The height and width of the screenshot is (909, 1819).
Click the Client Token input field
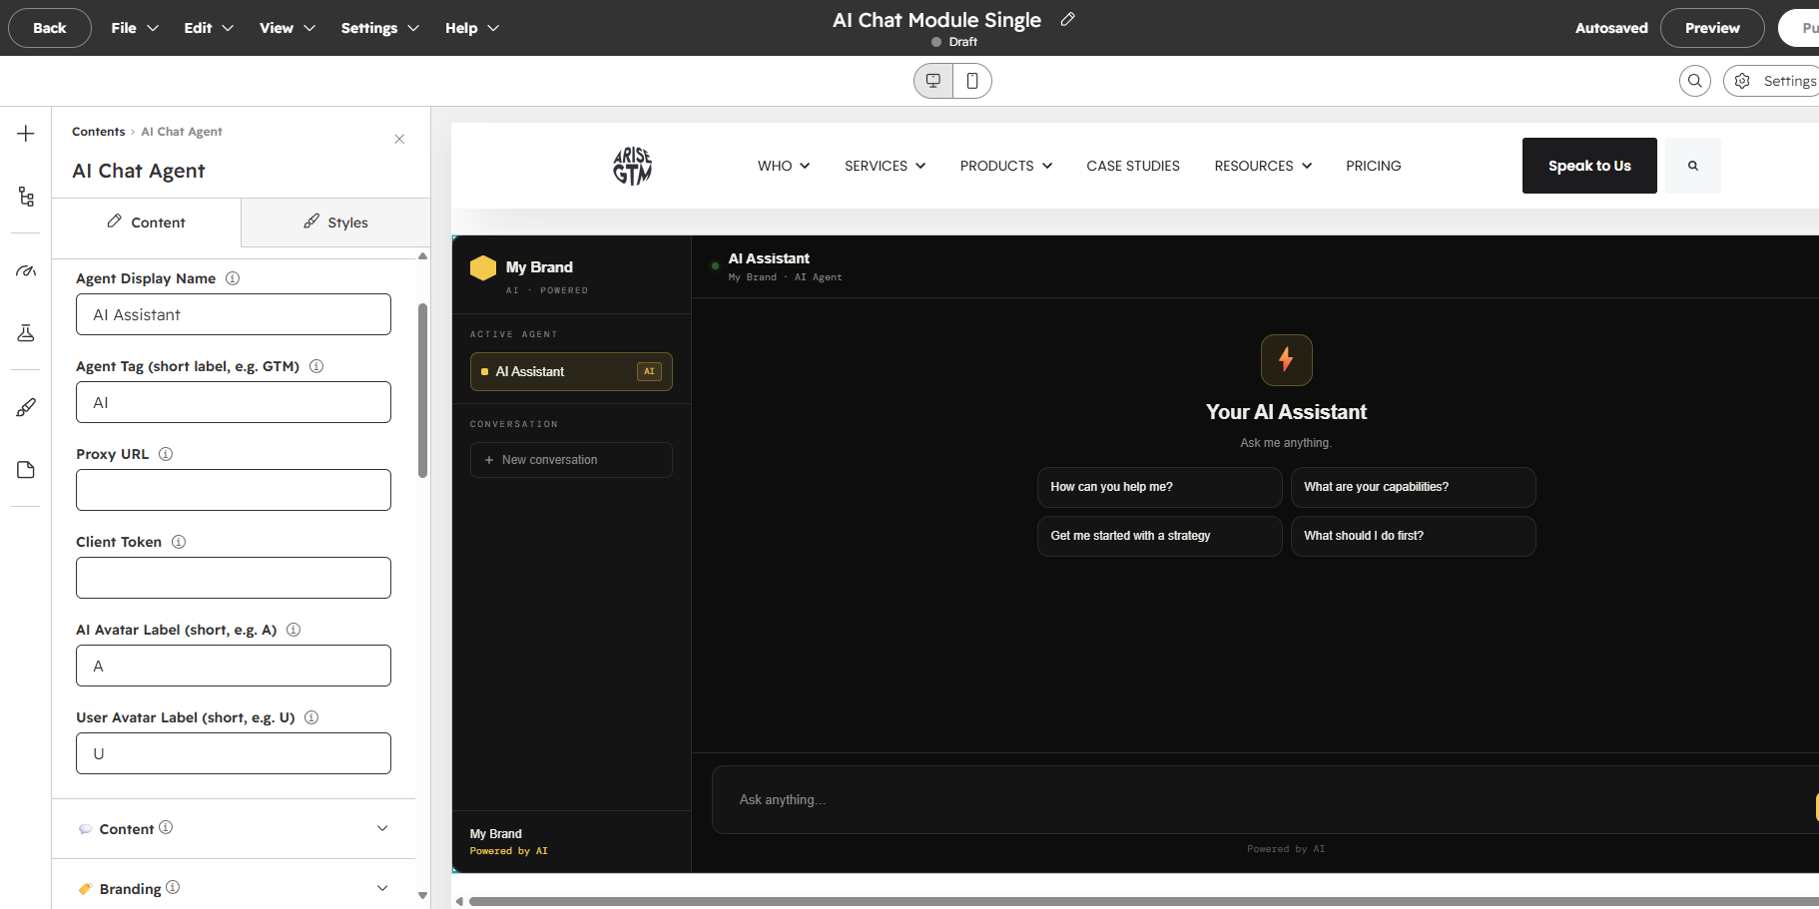point(234,578)
